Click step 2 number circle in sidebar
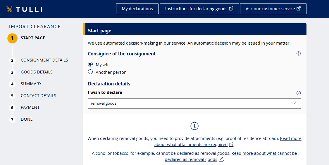329x165 pixels. pyautogui.click(x=12, y=61)
